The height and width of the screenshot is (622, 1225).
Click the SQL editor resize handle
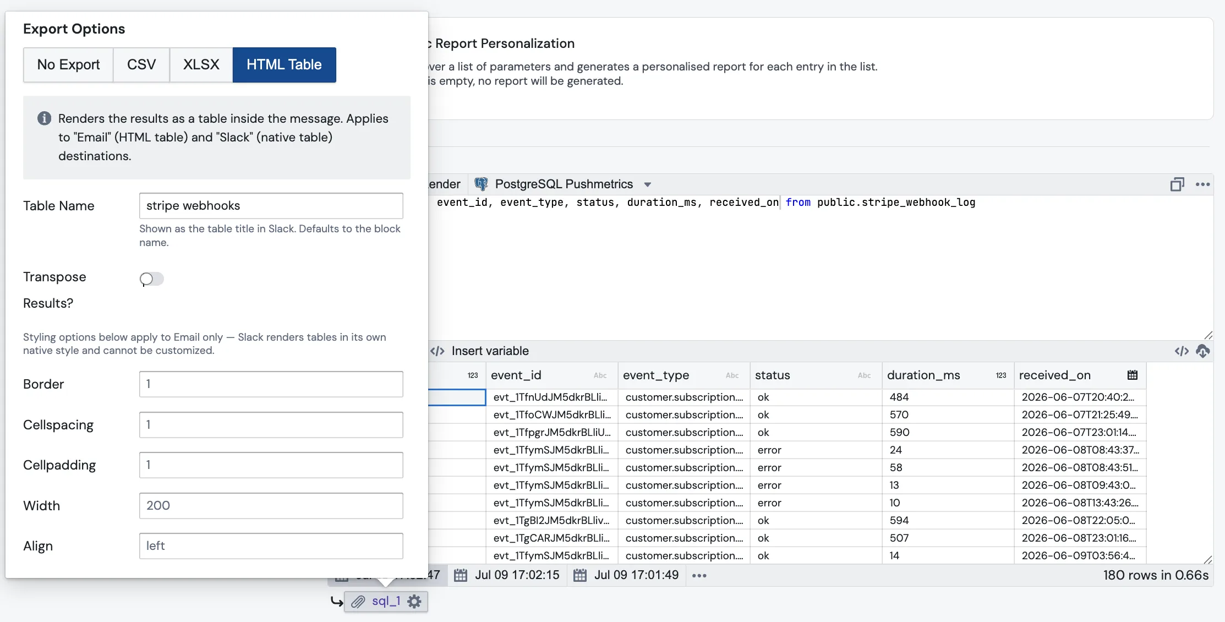[x=1208, y=335]
